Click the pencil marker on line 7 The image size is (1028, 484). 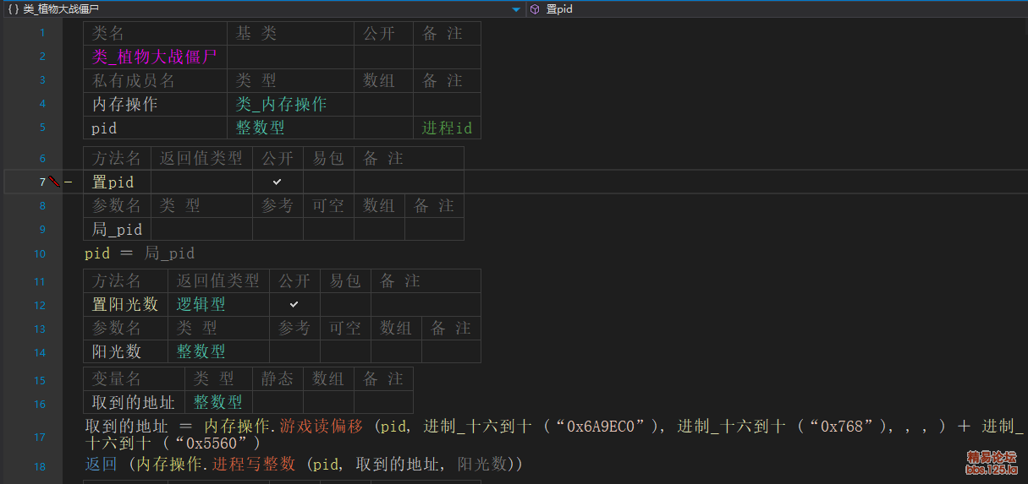coord(54,182)
